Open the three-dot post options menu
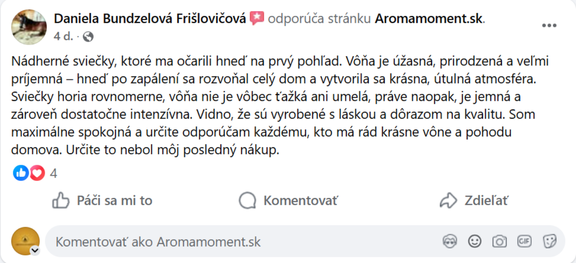 tap(549, 25)
